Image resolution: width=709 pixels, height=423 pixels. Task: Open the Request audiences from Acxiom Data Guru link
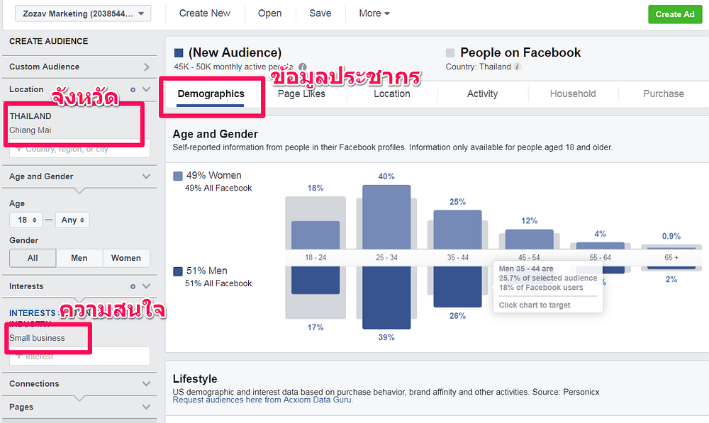pyautogui.click(x=263, y=400)
